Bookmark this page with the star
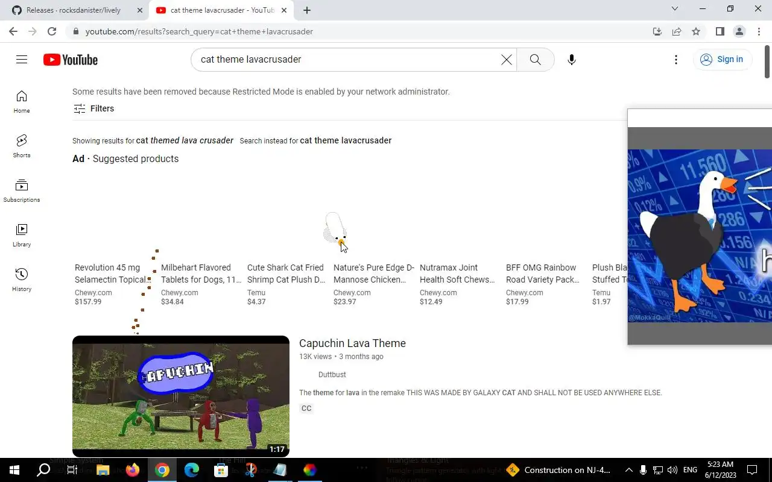Viewport: 772px width, 482px height. [696, 31]
